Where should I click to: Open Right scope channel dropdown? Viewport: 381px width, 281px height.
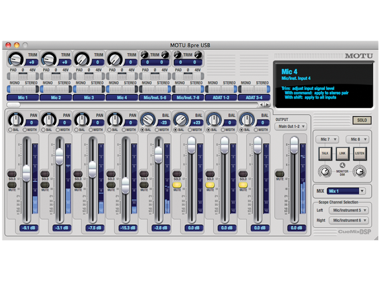point(349,220)
